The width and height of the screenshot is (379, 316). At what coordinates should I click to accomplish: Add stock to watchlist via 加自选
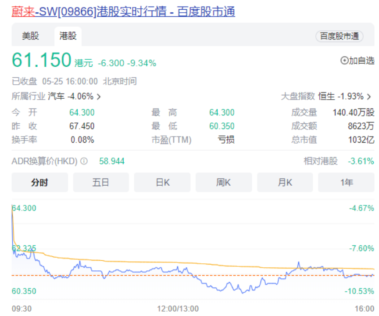(x=358, y=61)
